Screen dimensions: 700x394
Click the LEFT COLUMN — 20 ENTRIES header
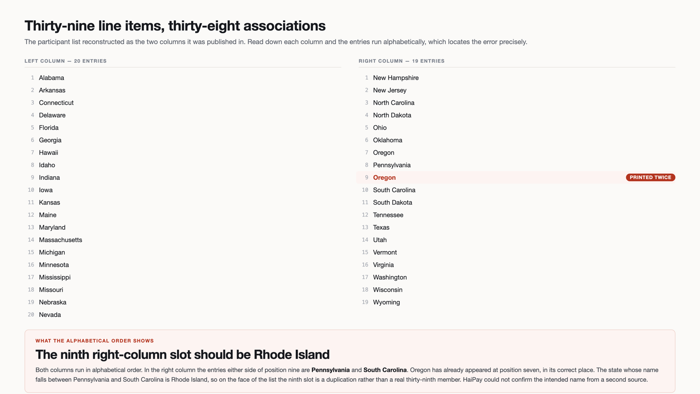[x=66, y=61]
